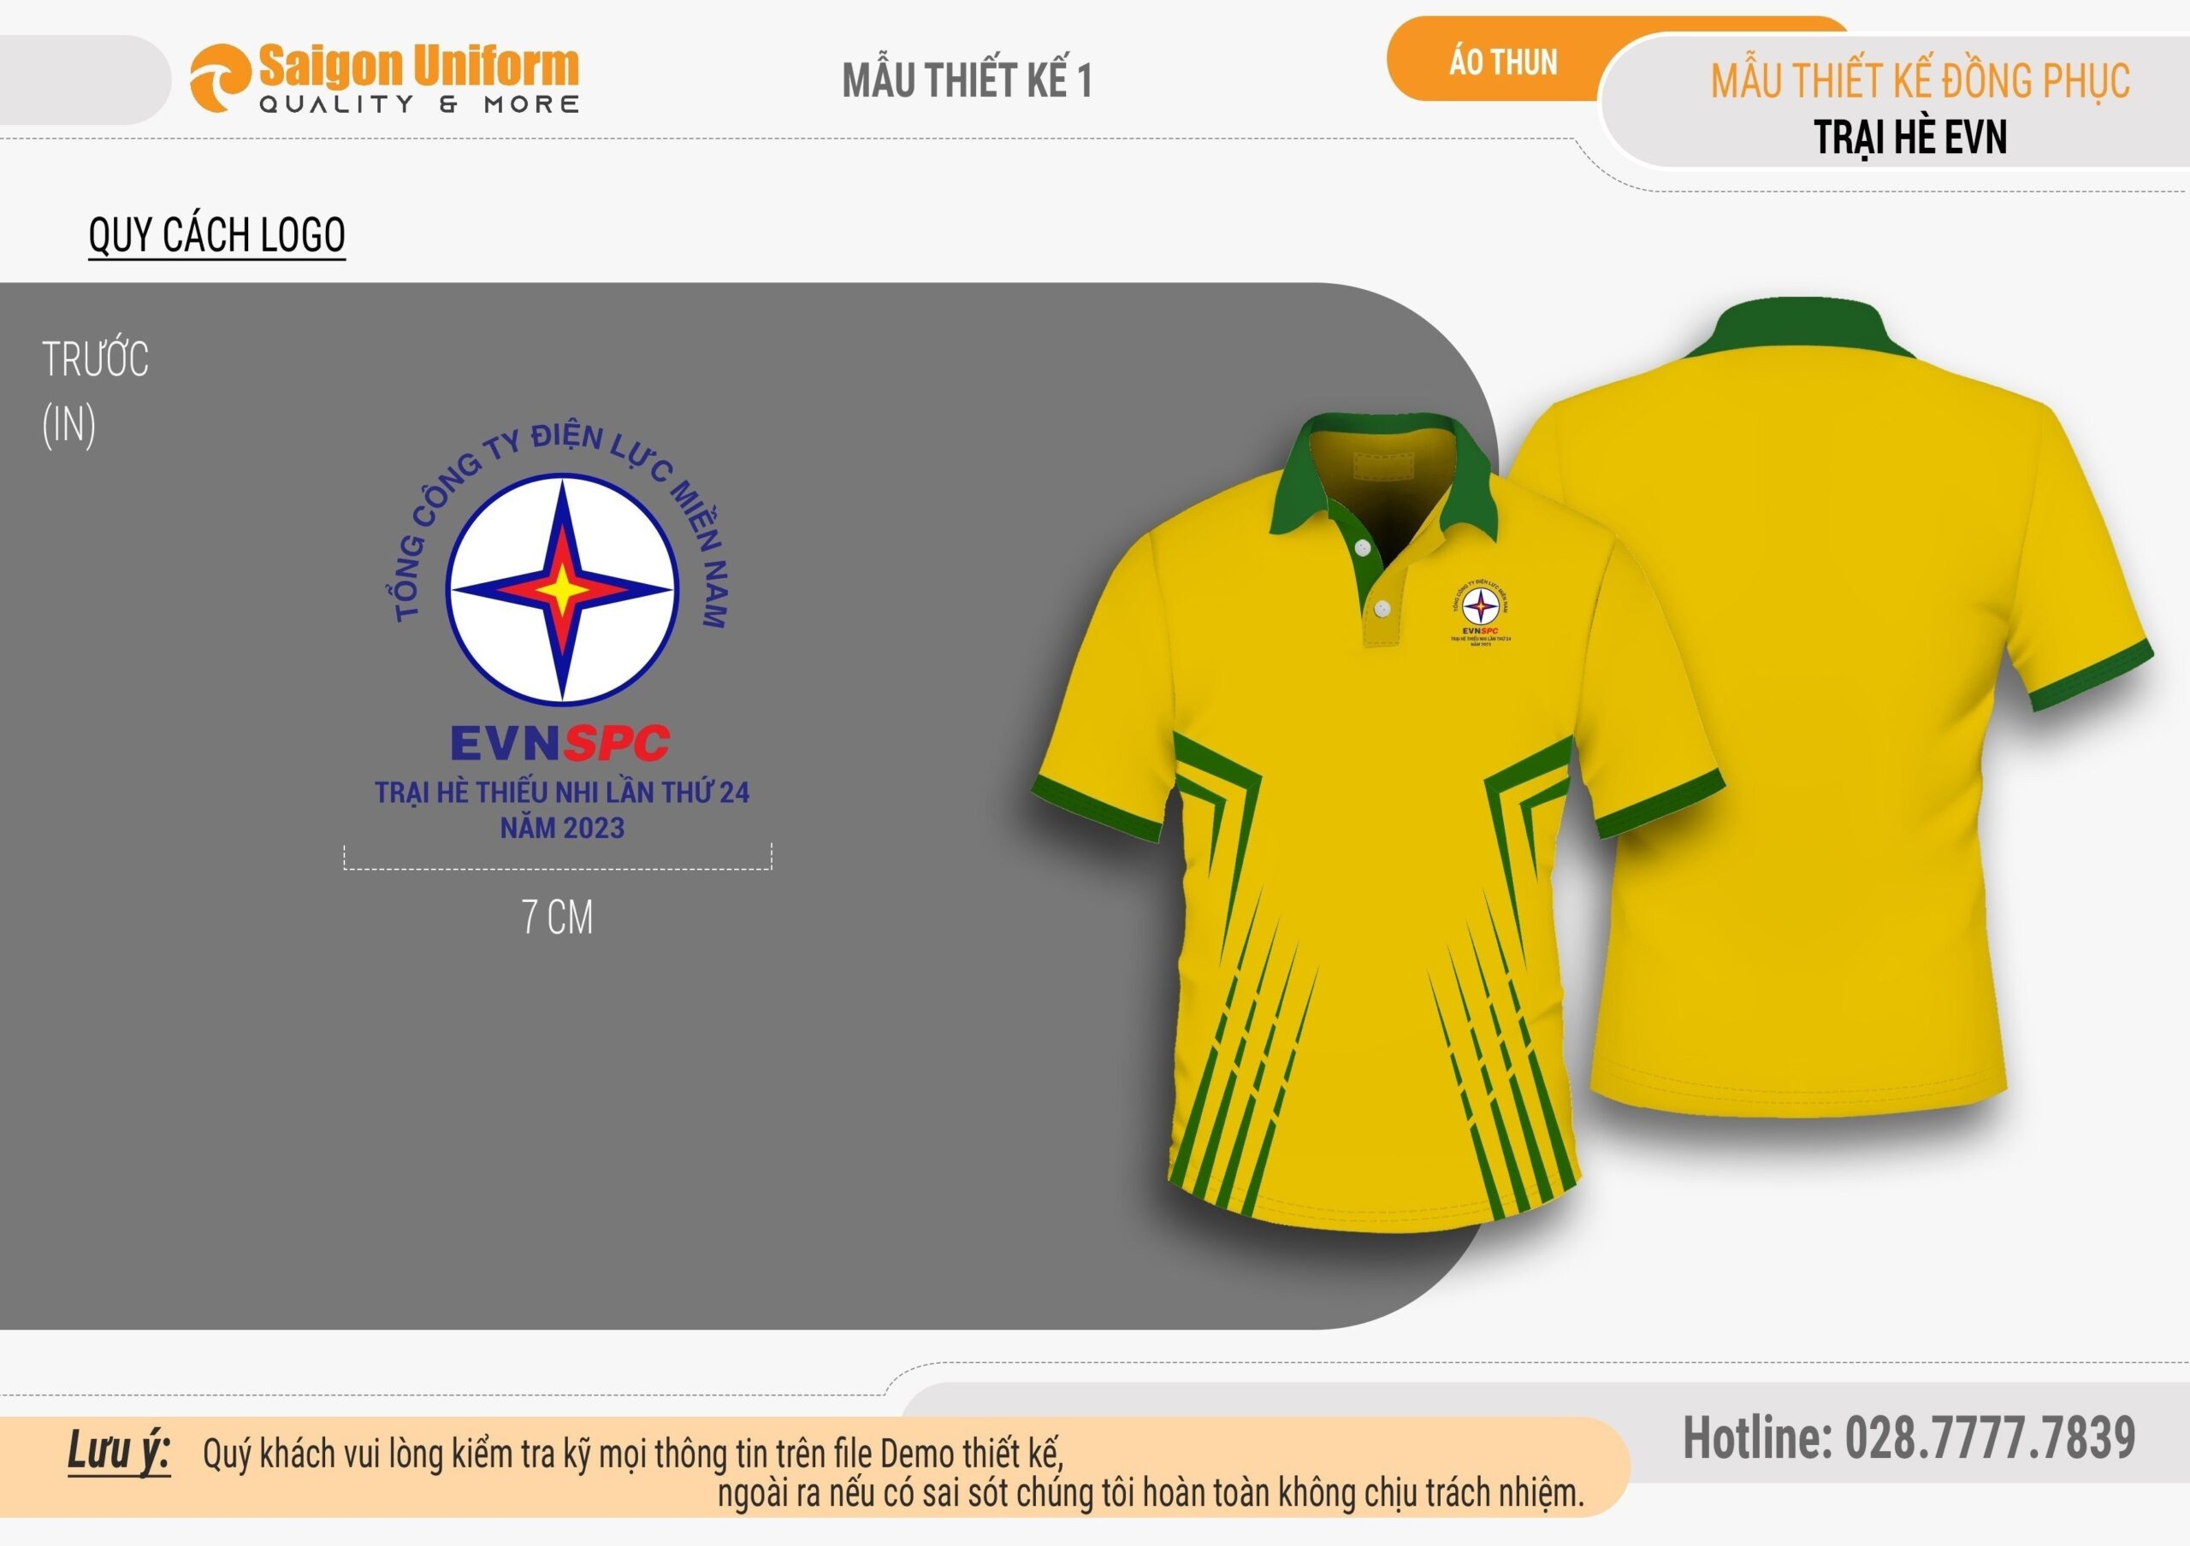Click the Lưu ý: label
The height and width of the screenshot is (1546, 2190).
point(119,1453)
